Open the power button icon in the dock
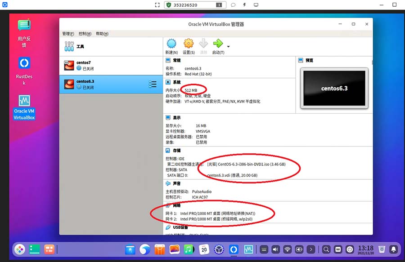Viewport: 405px width, 262px height. (x=350, y=249)
